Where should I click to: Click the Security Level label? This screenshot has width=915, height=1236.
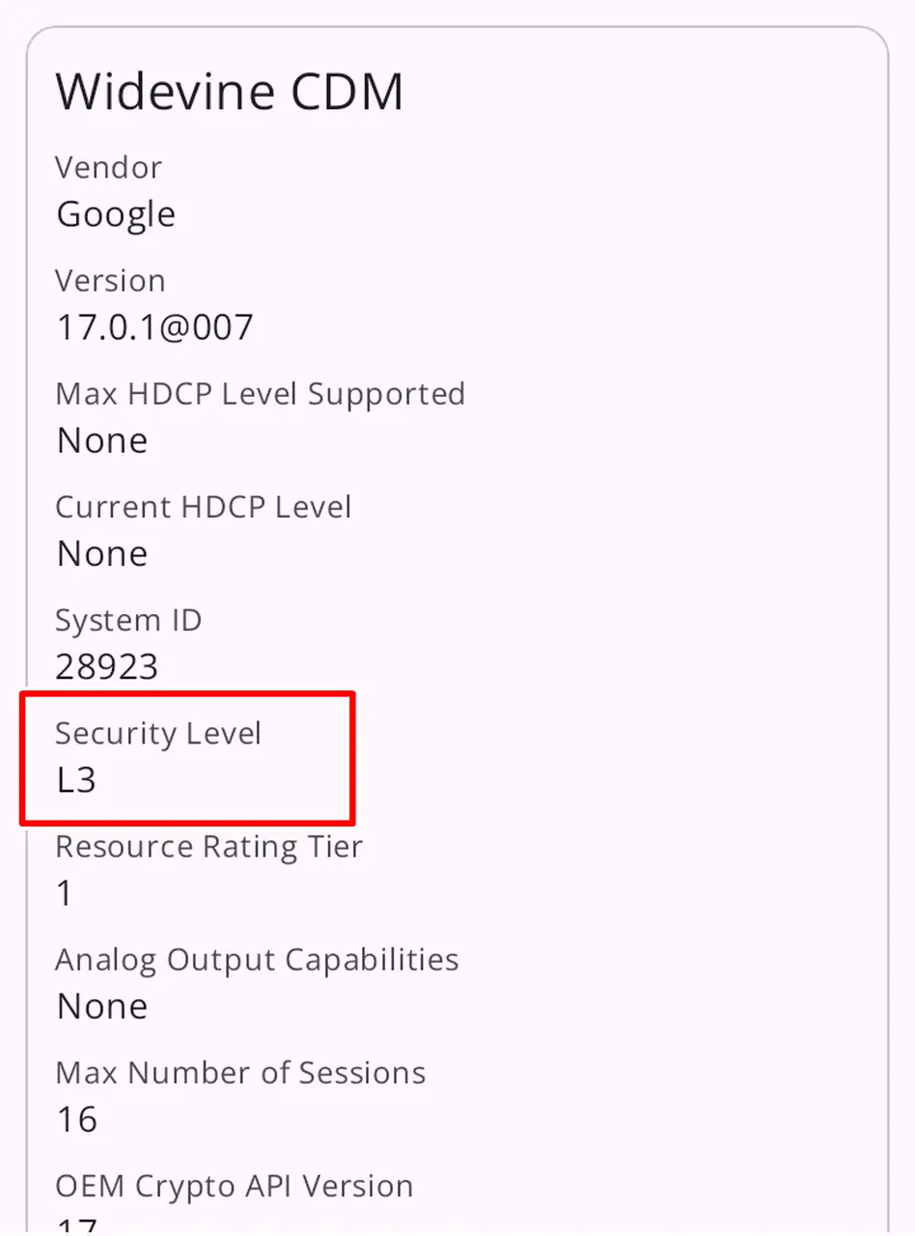point(158,734)
